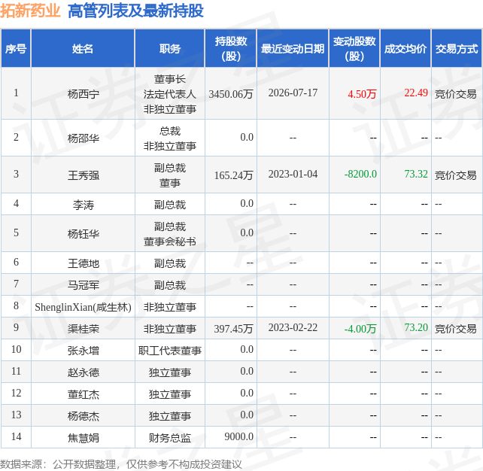Click 总裁 title in 杨邵华's row
Screen dimensions: 483x471
pos(170,131)
